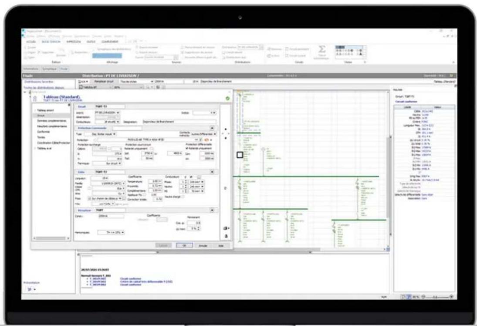Select Données complémentaires in dialog navigation
This screenshot has height=326, width=477.
(x=51, y=121)
